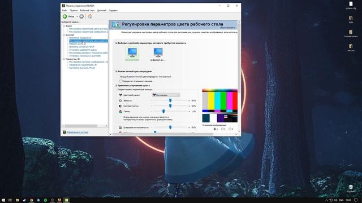This screenshot has height=203, width=362.
Task: Click the plus button of the Гамма slider
Action: [189, 112]
